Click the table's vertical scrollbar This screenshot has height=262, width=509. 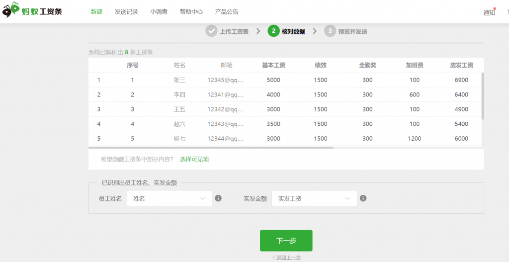pyautogui.click(x=483, y=95)
